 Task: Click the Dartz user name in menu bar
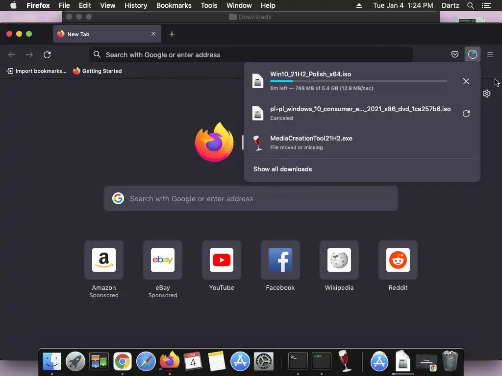[451, 5]
